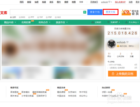Go to 地图 in top navigation
Image resolution: width=140 pixels, height=107 pixels.
click(x=74, y=2)
